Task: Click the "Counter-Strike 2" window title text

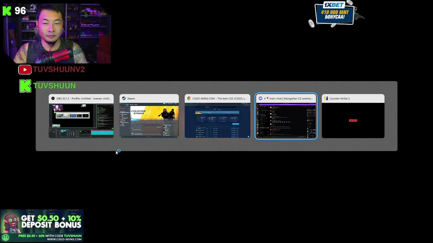Action: click(x=340, y=99)
